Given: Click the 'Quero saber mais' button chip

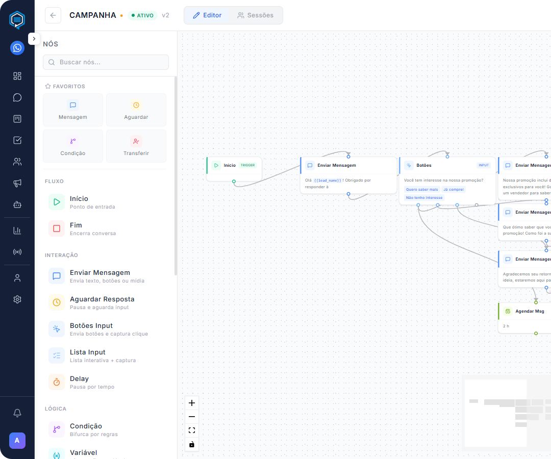Looking at the screenshot, I should tap(422, 190).
